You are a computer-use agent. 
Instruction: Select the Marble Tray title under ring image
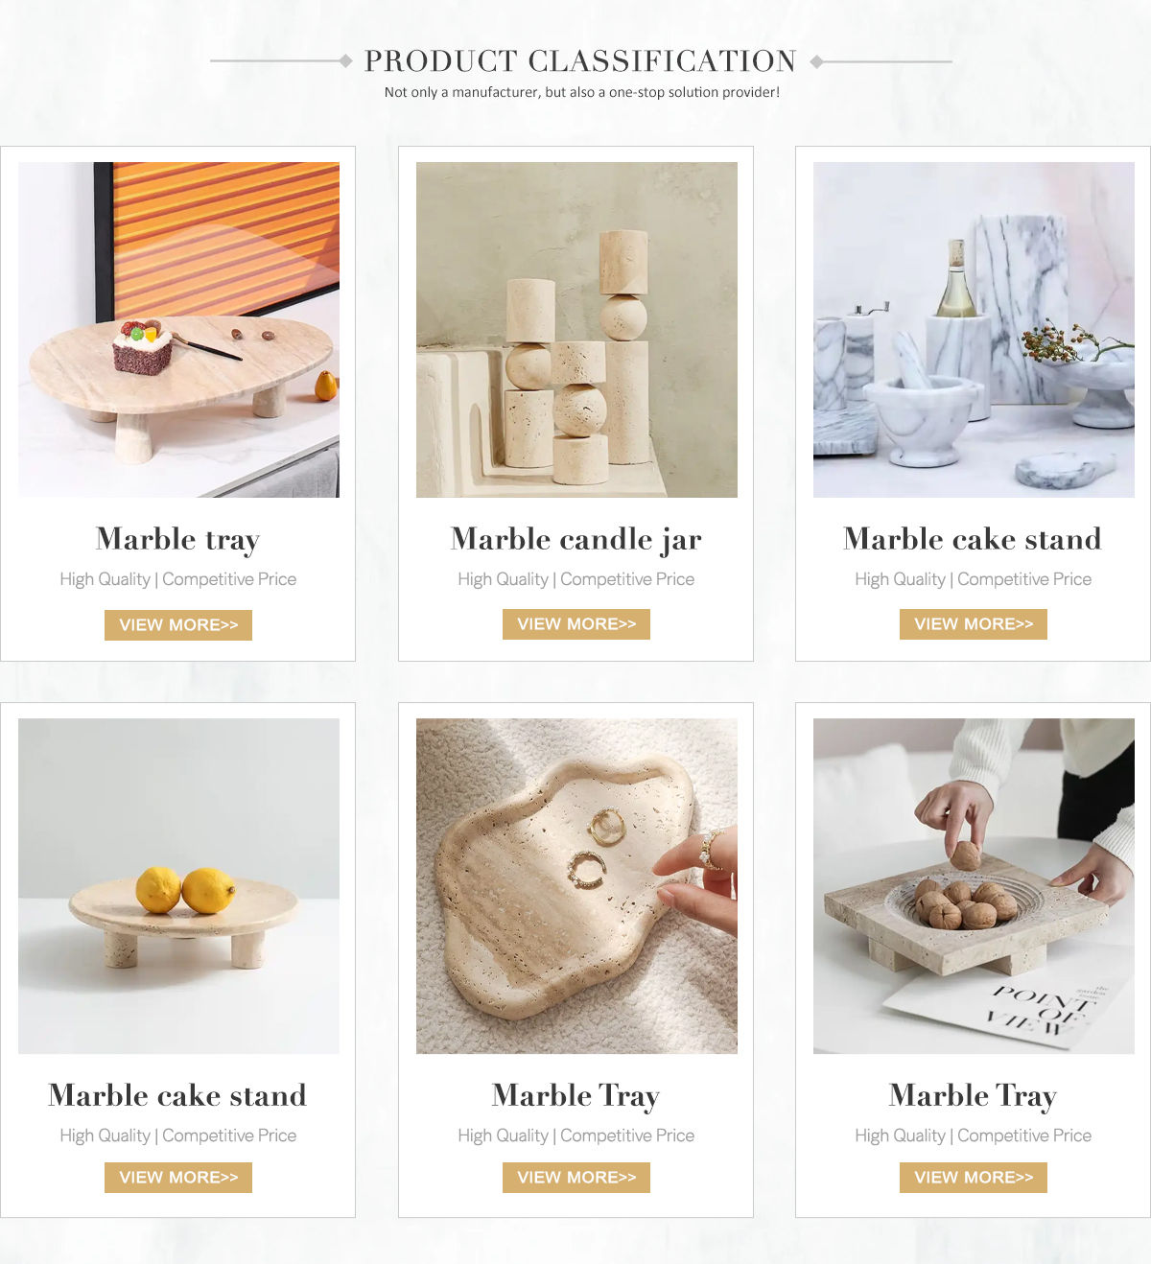pyautogui.click(x=575, y=1096)
